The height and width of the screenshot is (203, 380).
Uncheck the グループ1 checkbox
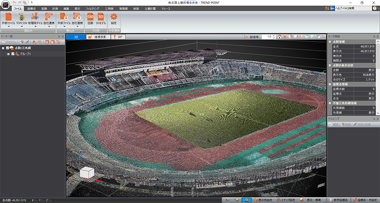(13, 54)
